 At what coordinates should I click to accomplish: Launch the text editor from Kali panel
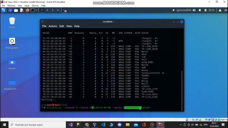coord(22,10)
